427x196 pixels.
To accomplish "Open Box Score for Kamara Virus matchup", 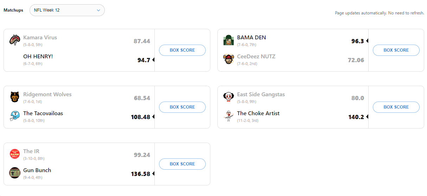I will (182, 50).
